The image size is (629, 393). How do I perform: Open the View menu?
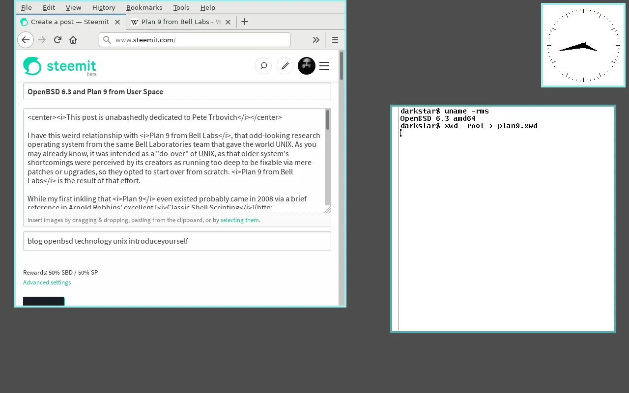point(73,7)
